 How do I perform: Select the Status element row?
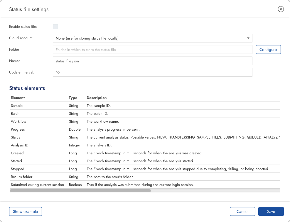click(16, 137)
